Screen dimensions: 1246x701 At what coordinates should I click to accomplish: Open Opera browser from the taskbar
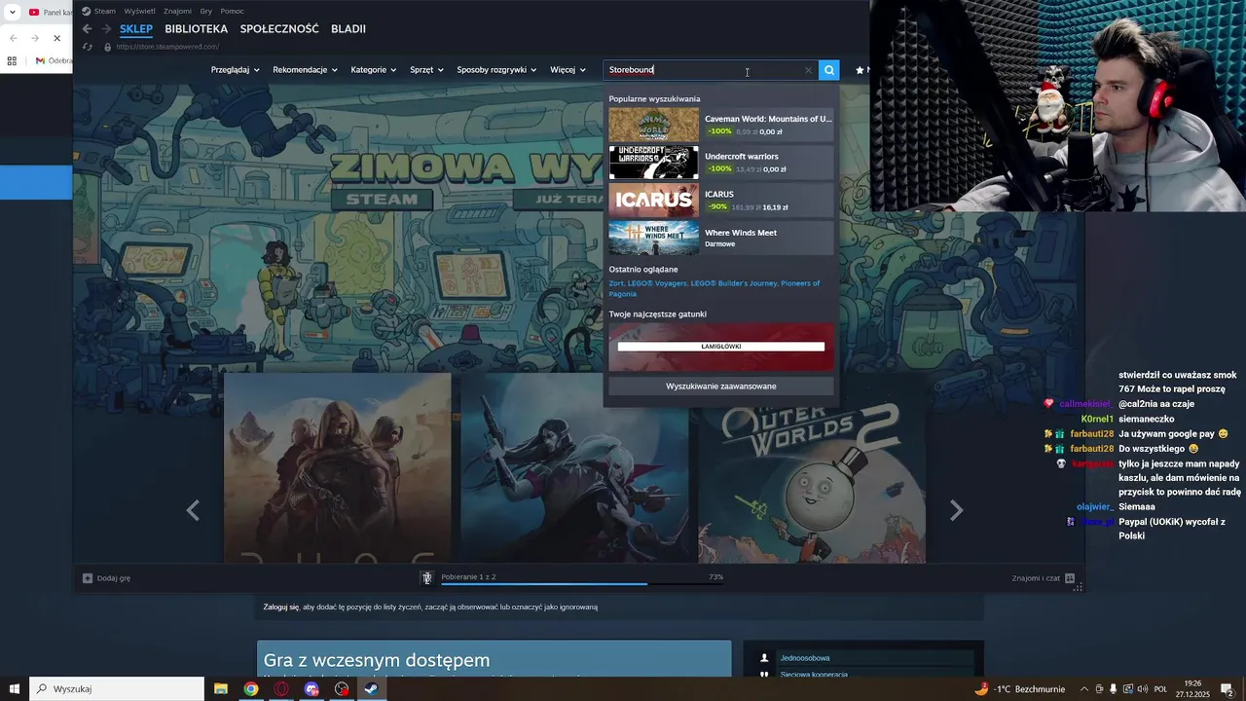[x=281, y=688]
